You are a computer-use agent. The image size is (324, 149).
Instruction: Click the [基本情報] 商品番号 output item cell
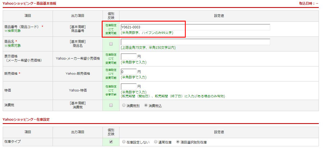pos(78,29)
